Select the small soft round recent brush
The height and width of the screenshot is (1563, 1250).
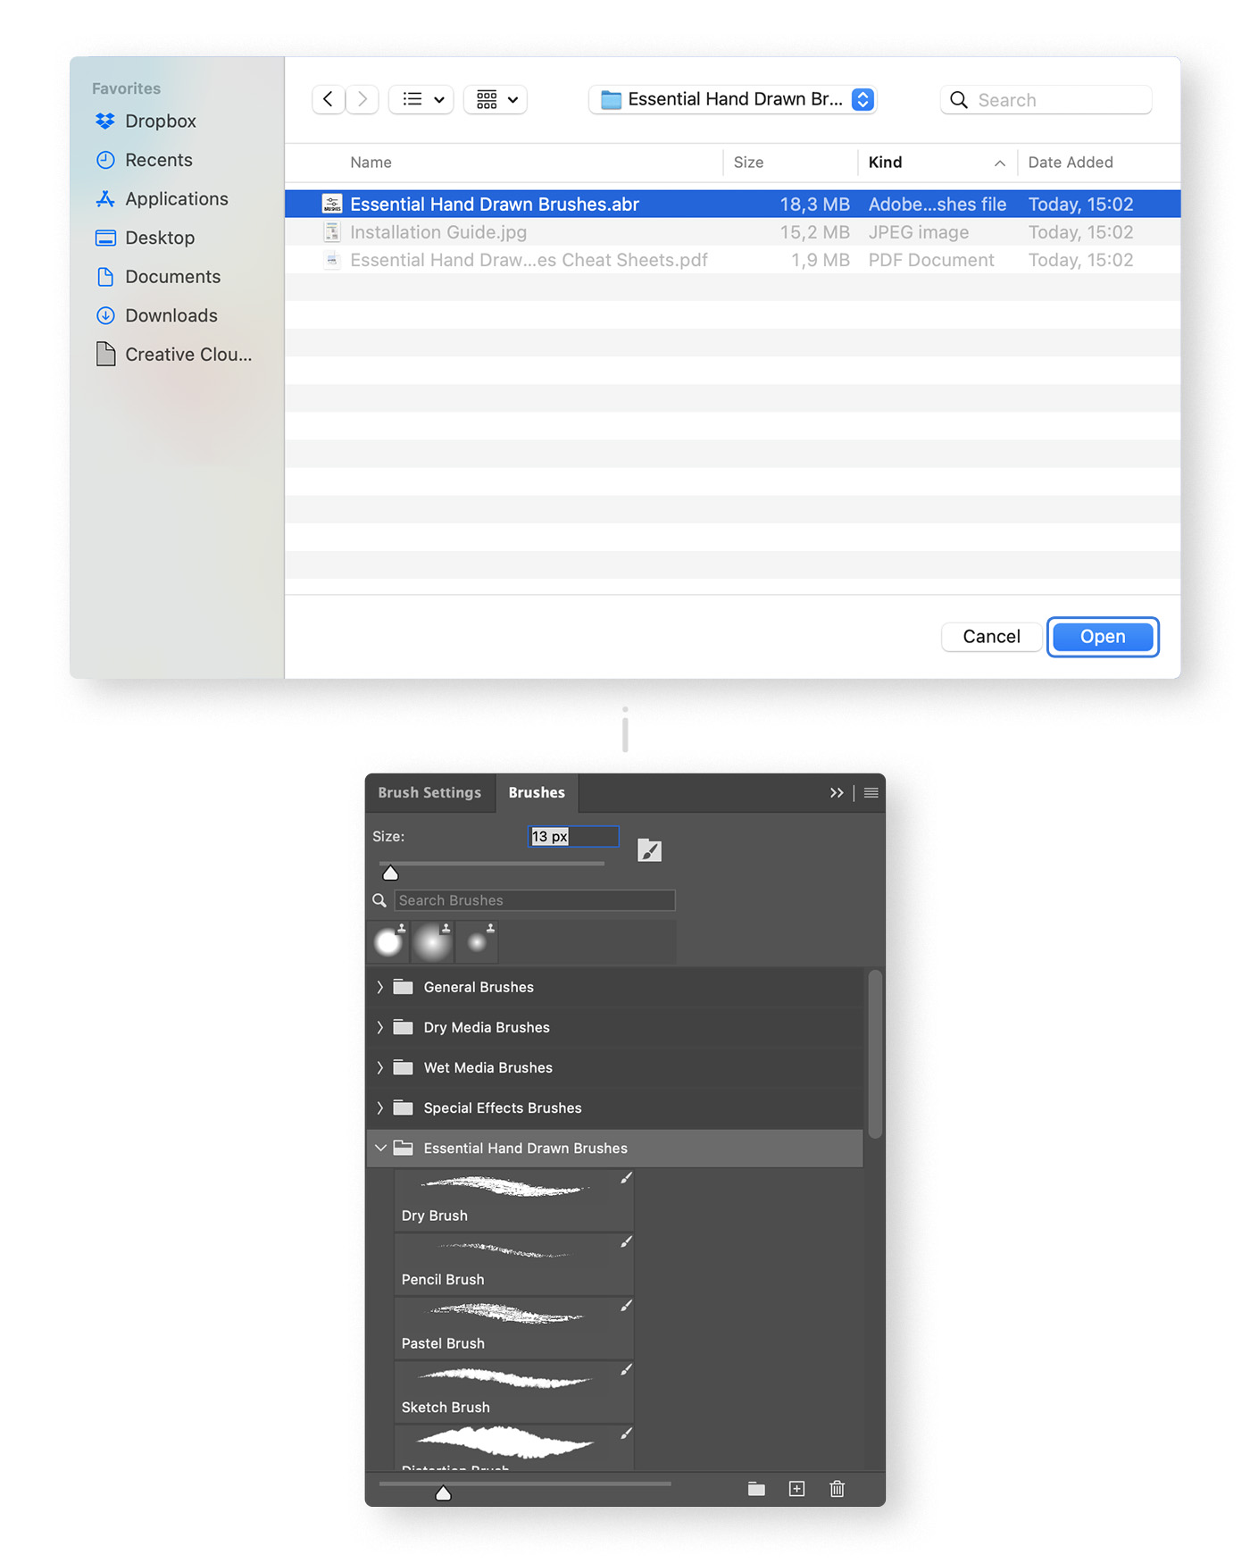tap(477, 942)
